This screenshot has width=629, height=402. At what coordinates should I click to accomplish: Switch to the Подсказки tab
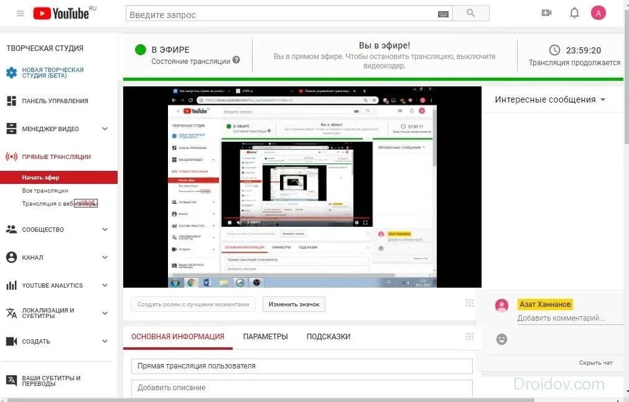coord(328,337)
